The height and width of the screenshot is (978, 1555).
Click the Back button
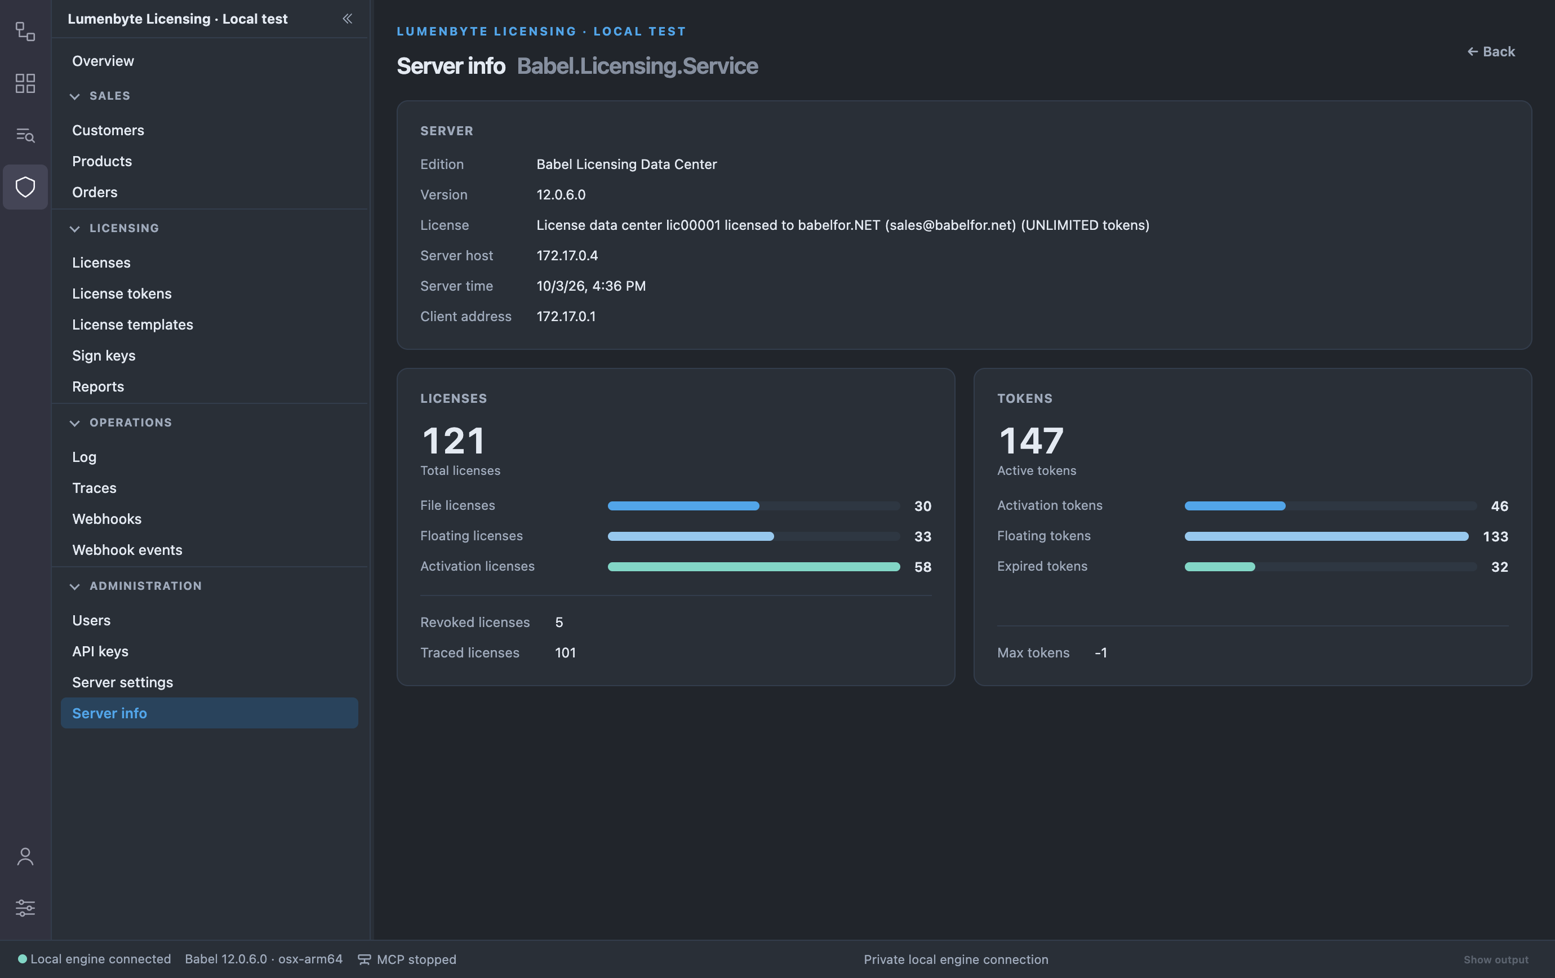[x=1490, y=52]
